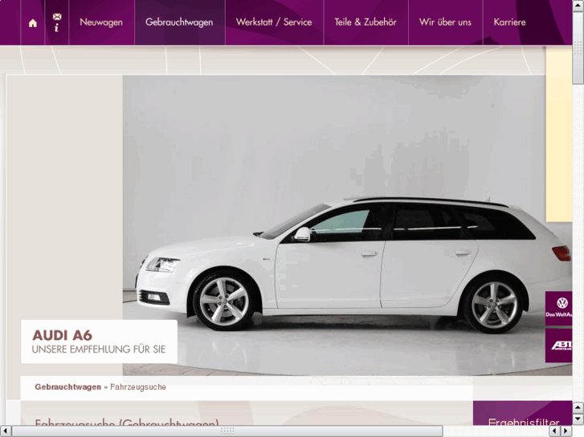The image size is (584, 437).
Task: Open the home icon in the navigation bar
Action: click(33, 23)
